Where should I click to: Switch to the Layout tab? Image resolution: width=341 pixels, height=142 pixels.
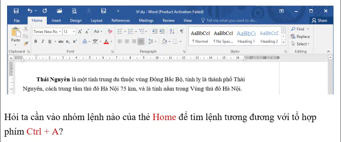96,20
